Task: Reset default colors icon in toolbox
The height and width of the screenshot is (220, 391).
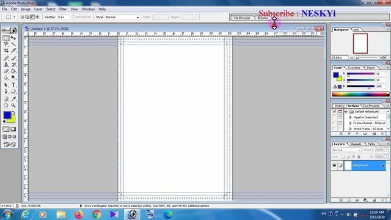Action: click(4, 122)
